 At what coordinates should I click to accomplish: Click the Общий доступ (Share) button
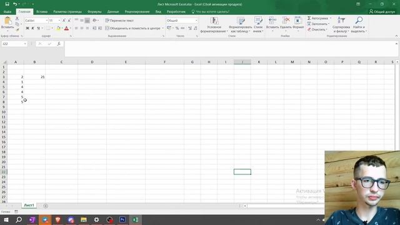coord(382,12)
